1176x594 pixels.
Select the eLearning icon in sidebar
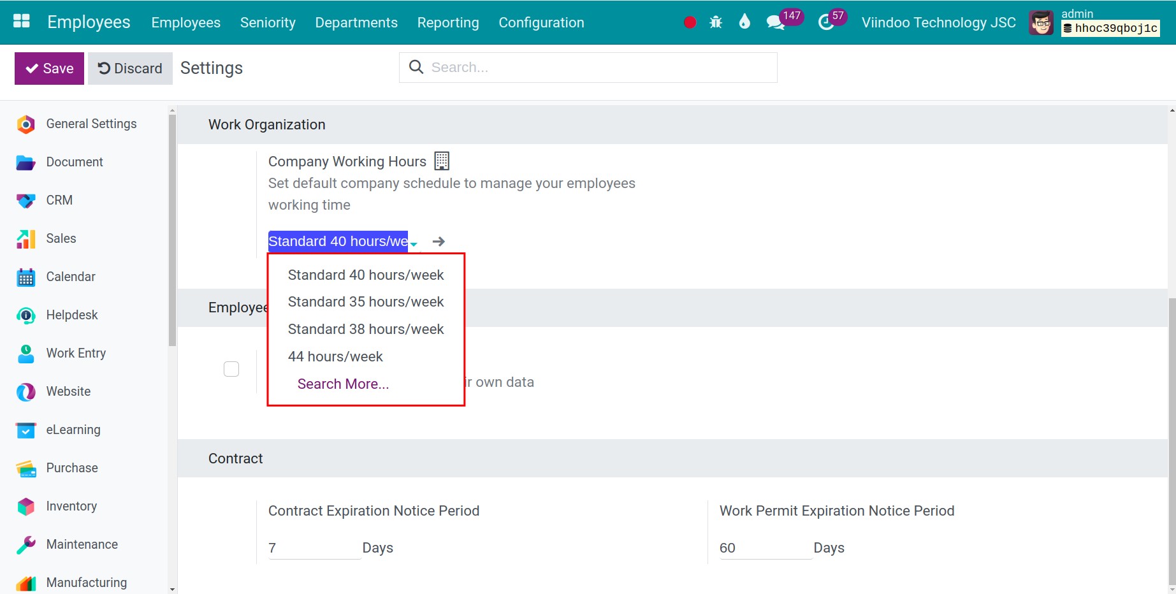click(x=25, y=430)
